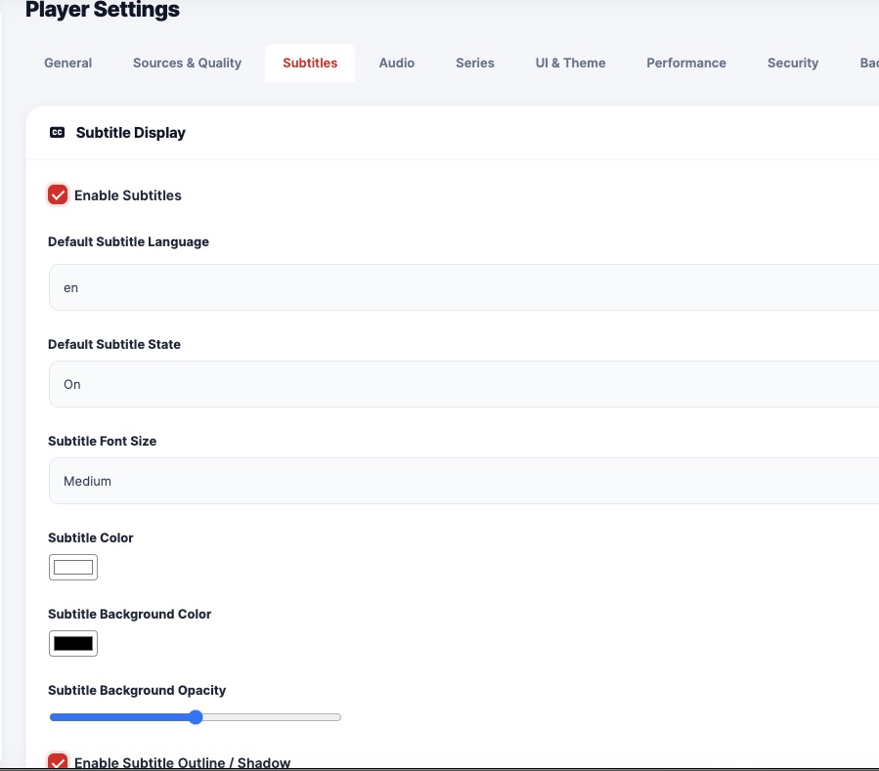Go to the Audio tab
Image resolution: width=879 pixels, height=771 pixels.
397,63
